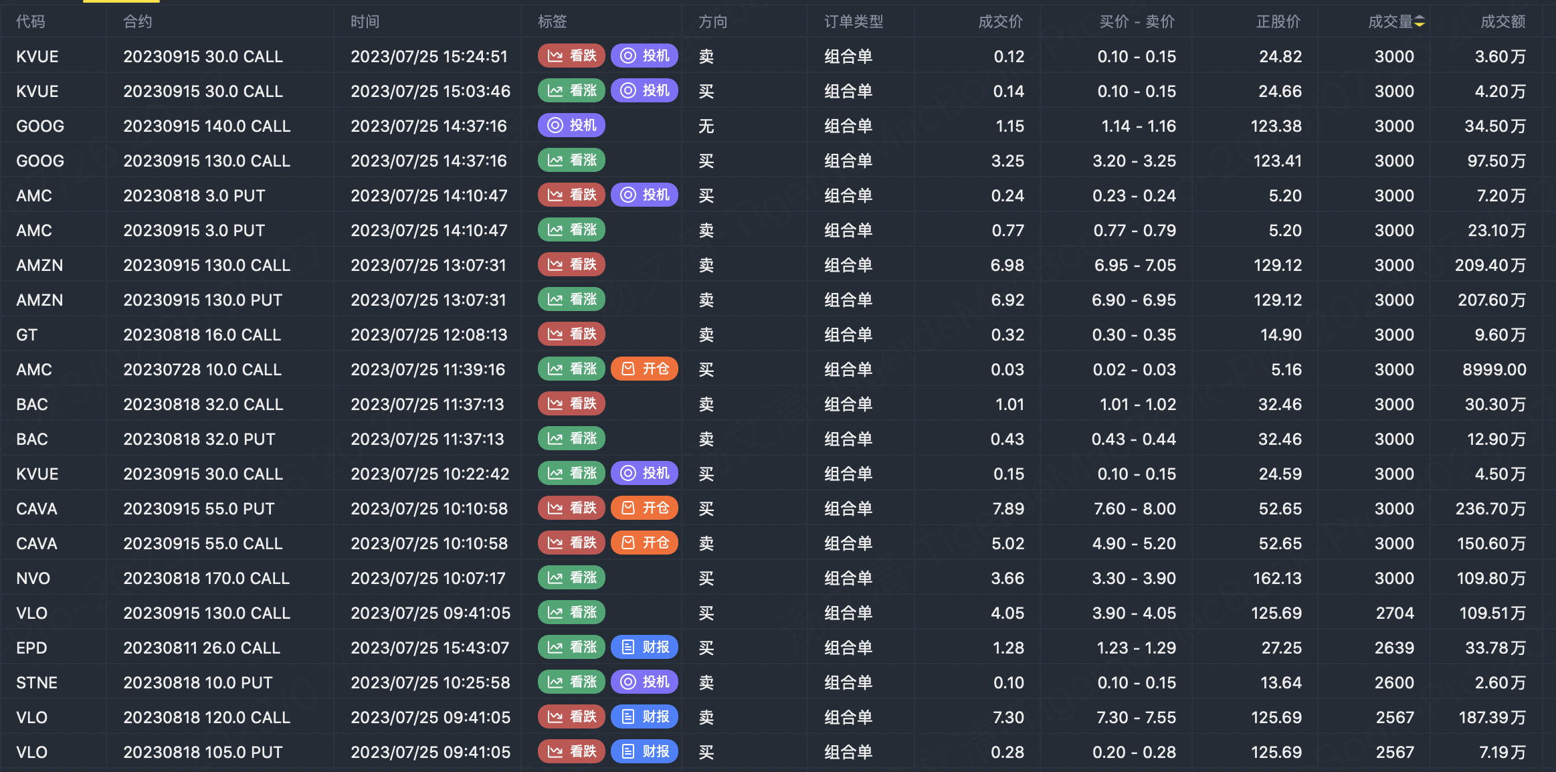Select the STNE ticker cell
Screen dimensions: 1556x772
click(37, 682)
